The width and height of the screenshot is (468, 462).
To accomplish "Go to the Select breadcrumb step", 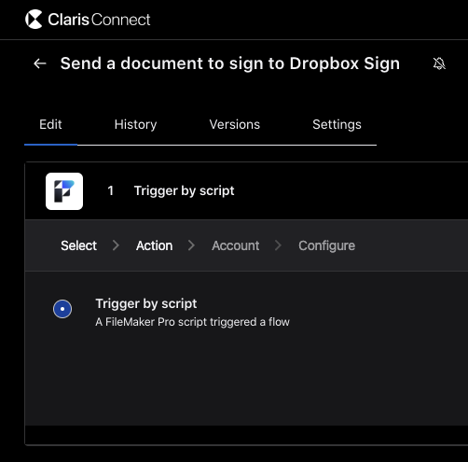I will pyautogui.click(x=79, y=245).
